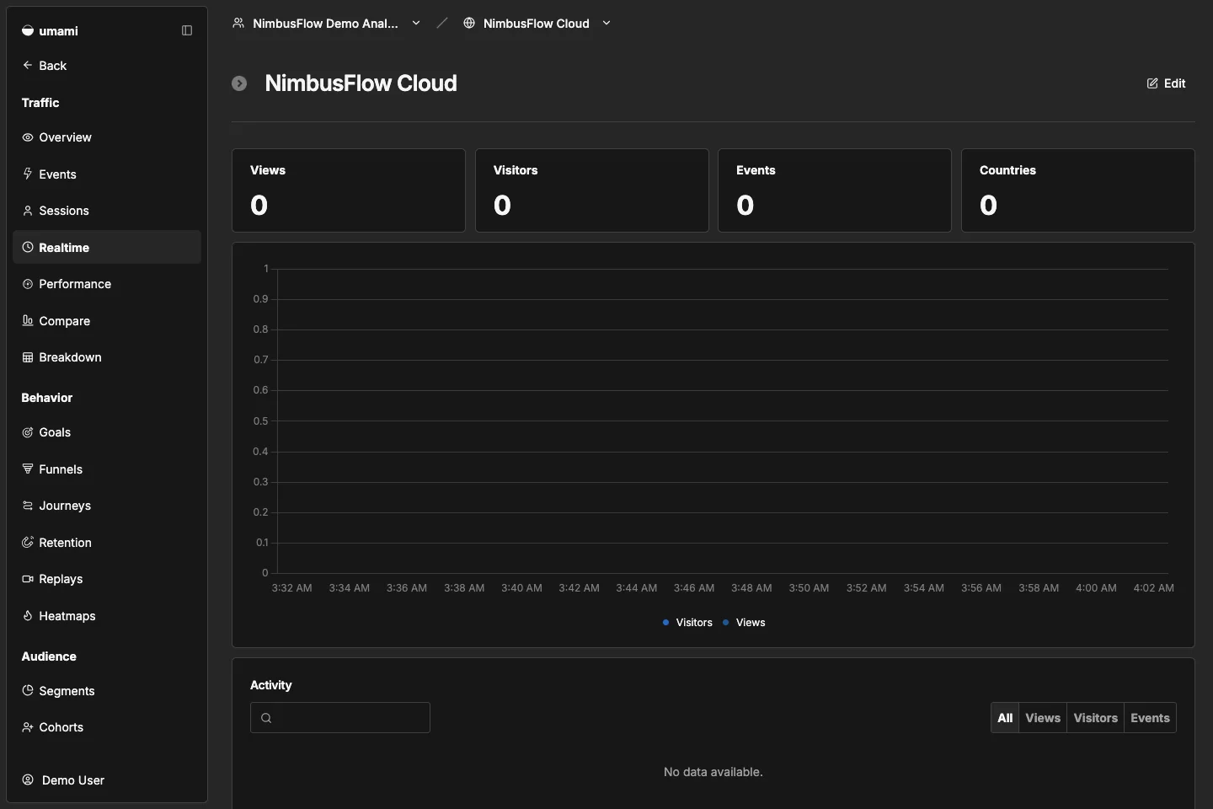
Task: Expand the NimbusFlow Cloud website dropdown
Action: point(606,23)
